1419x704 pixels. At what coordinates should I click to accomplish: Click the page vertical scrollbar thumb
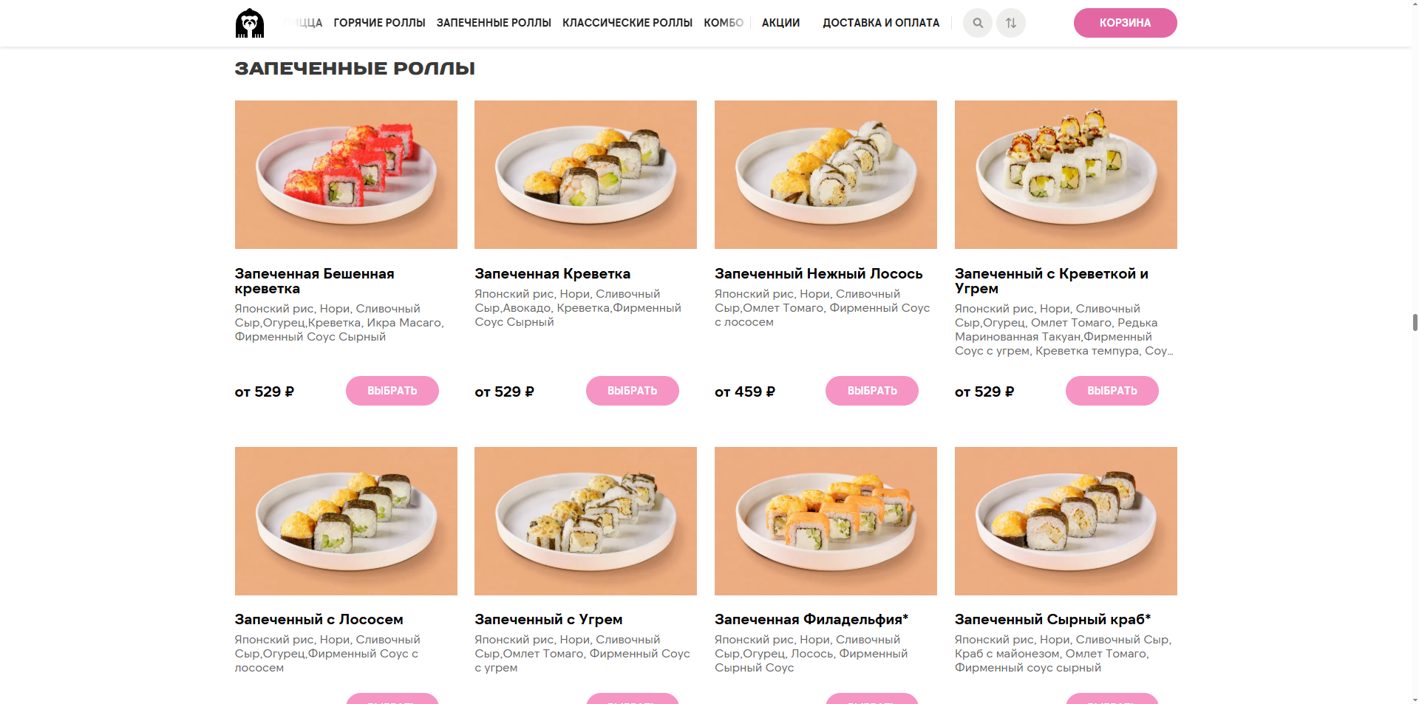pyautogui.click(x=1415, y=322)
